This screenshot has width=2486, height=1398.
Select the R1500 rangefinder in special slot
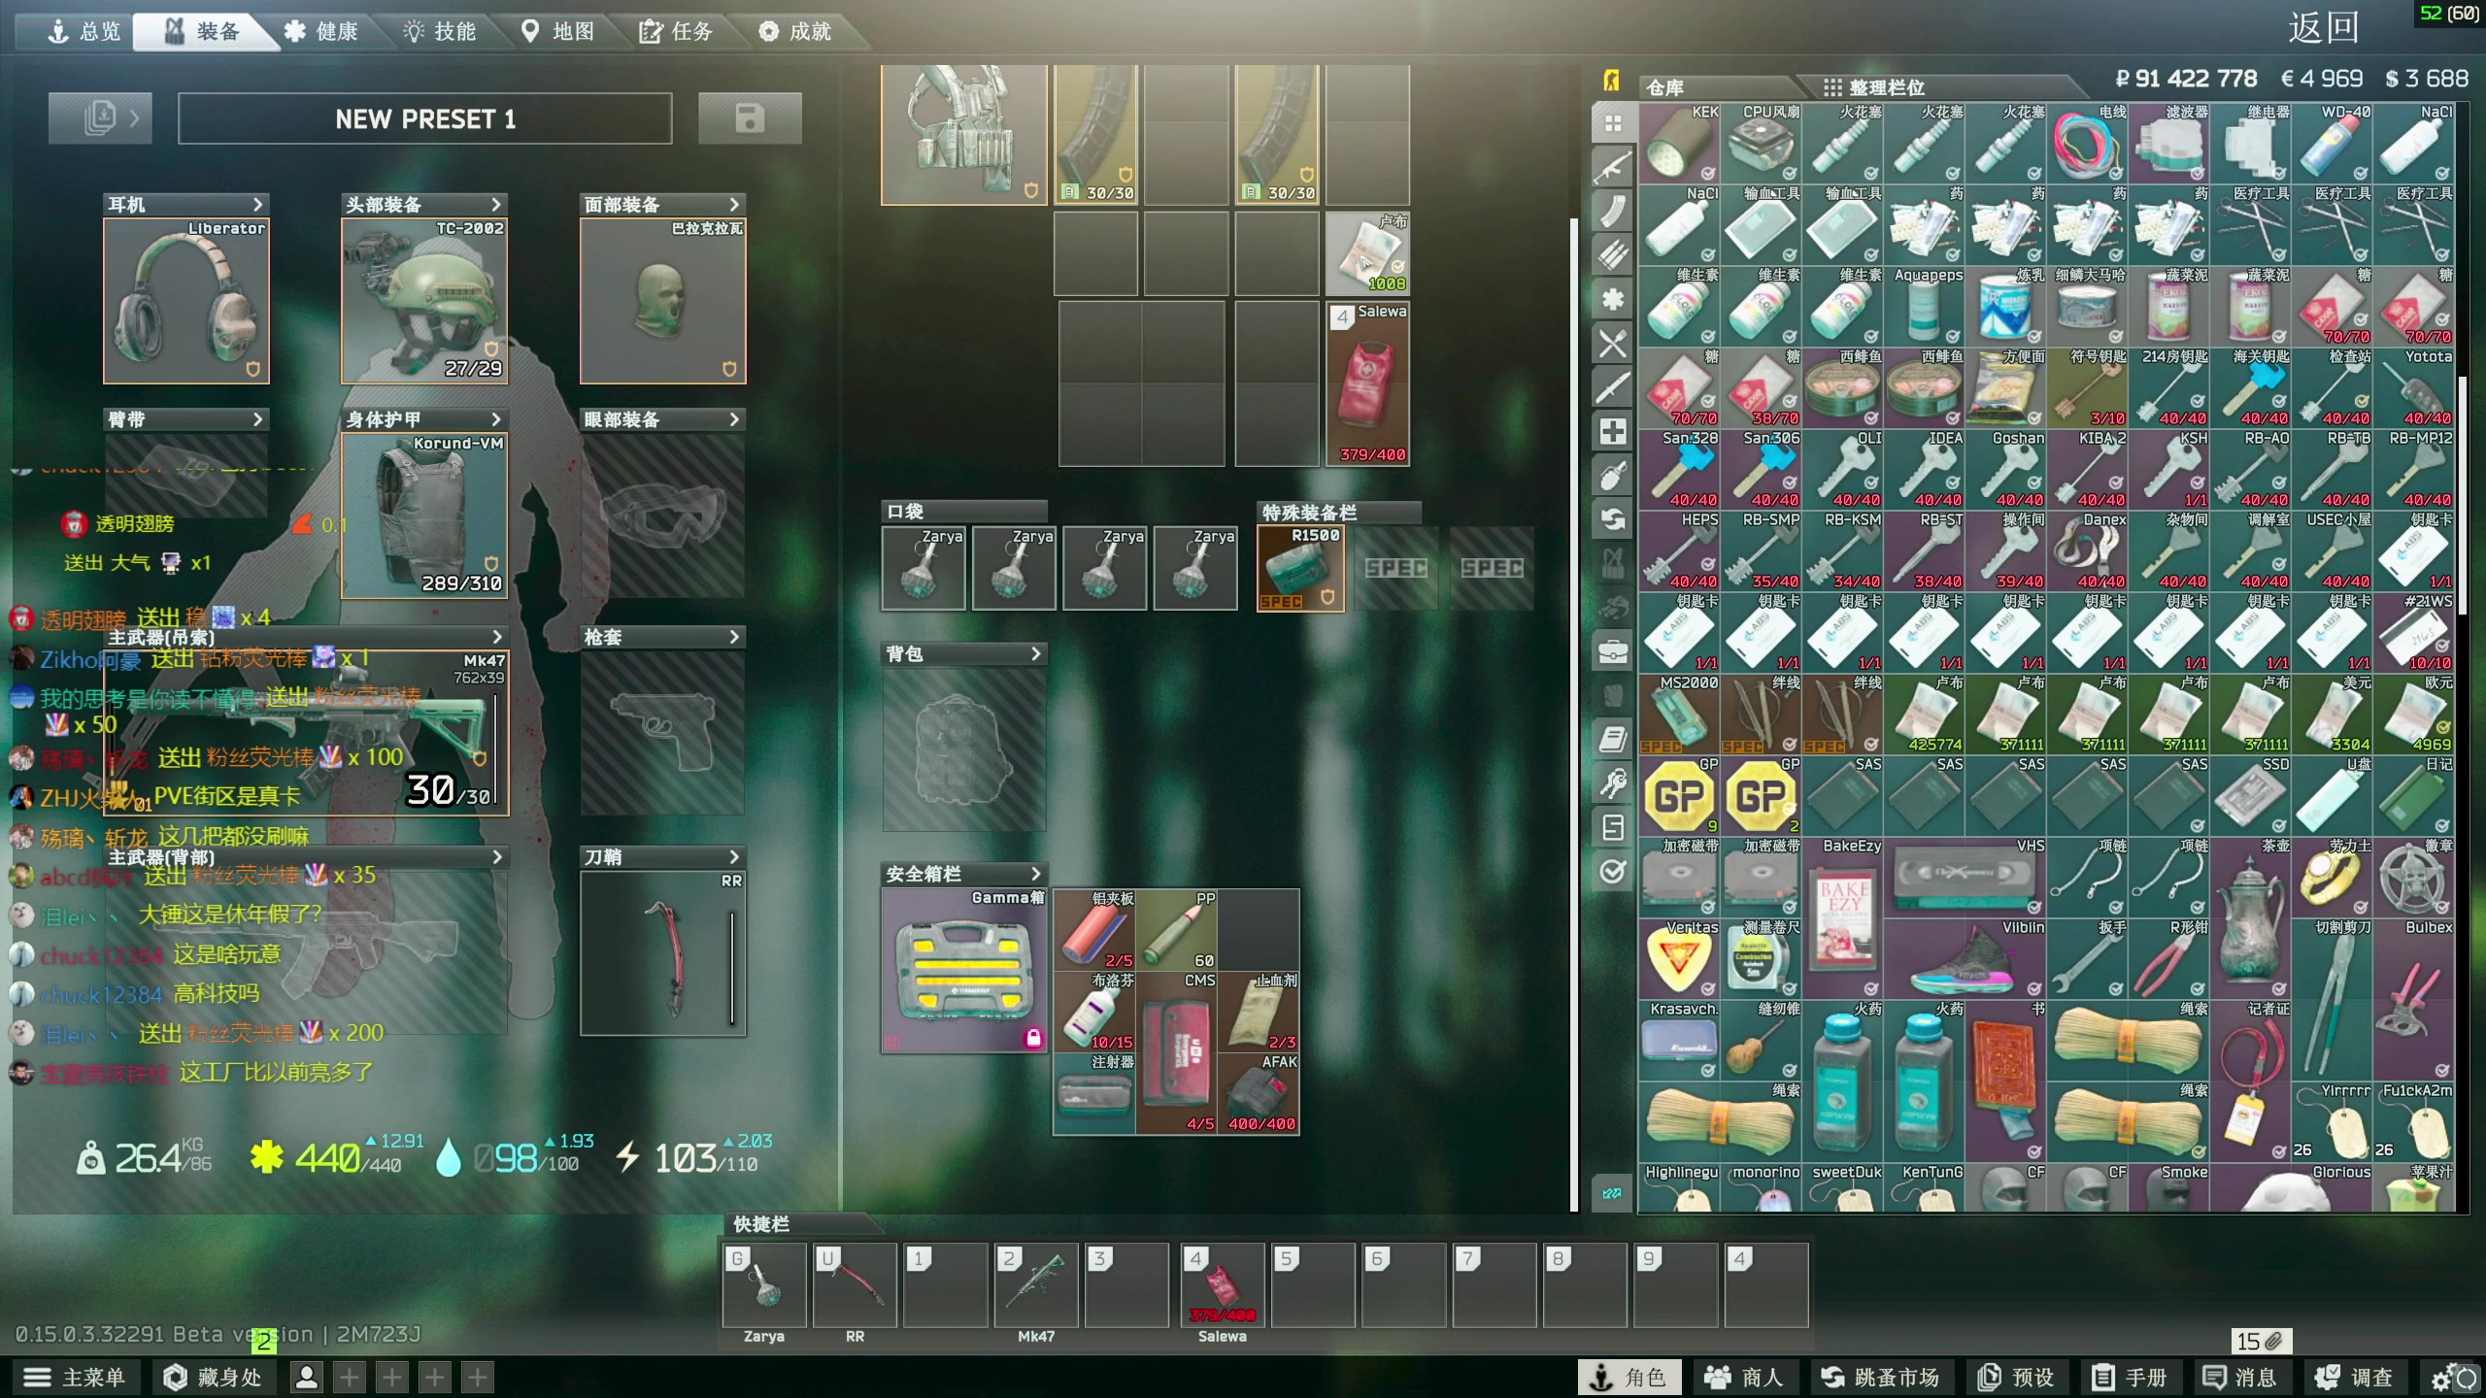click(1301, 569)
